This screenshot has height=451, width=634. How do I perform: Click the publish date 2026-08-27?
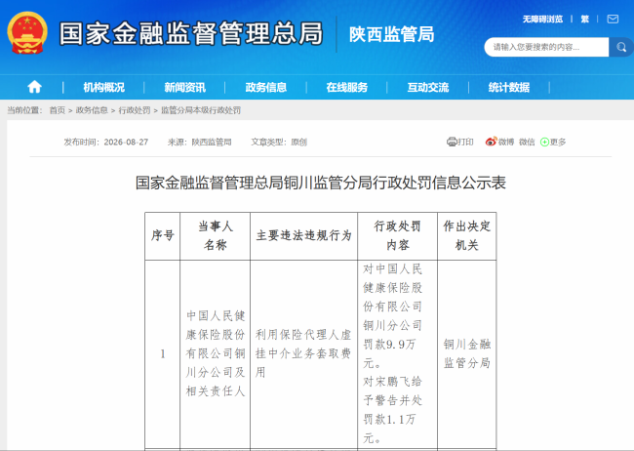126,143
